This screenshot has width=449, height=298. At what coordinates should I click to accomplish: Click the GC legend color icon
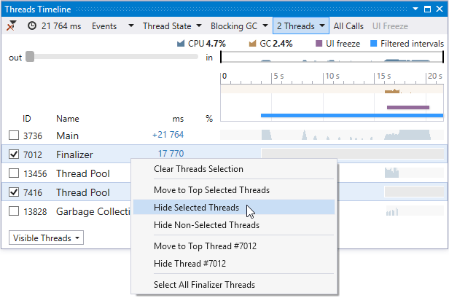pyautogui.click(x=254, y=44)
